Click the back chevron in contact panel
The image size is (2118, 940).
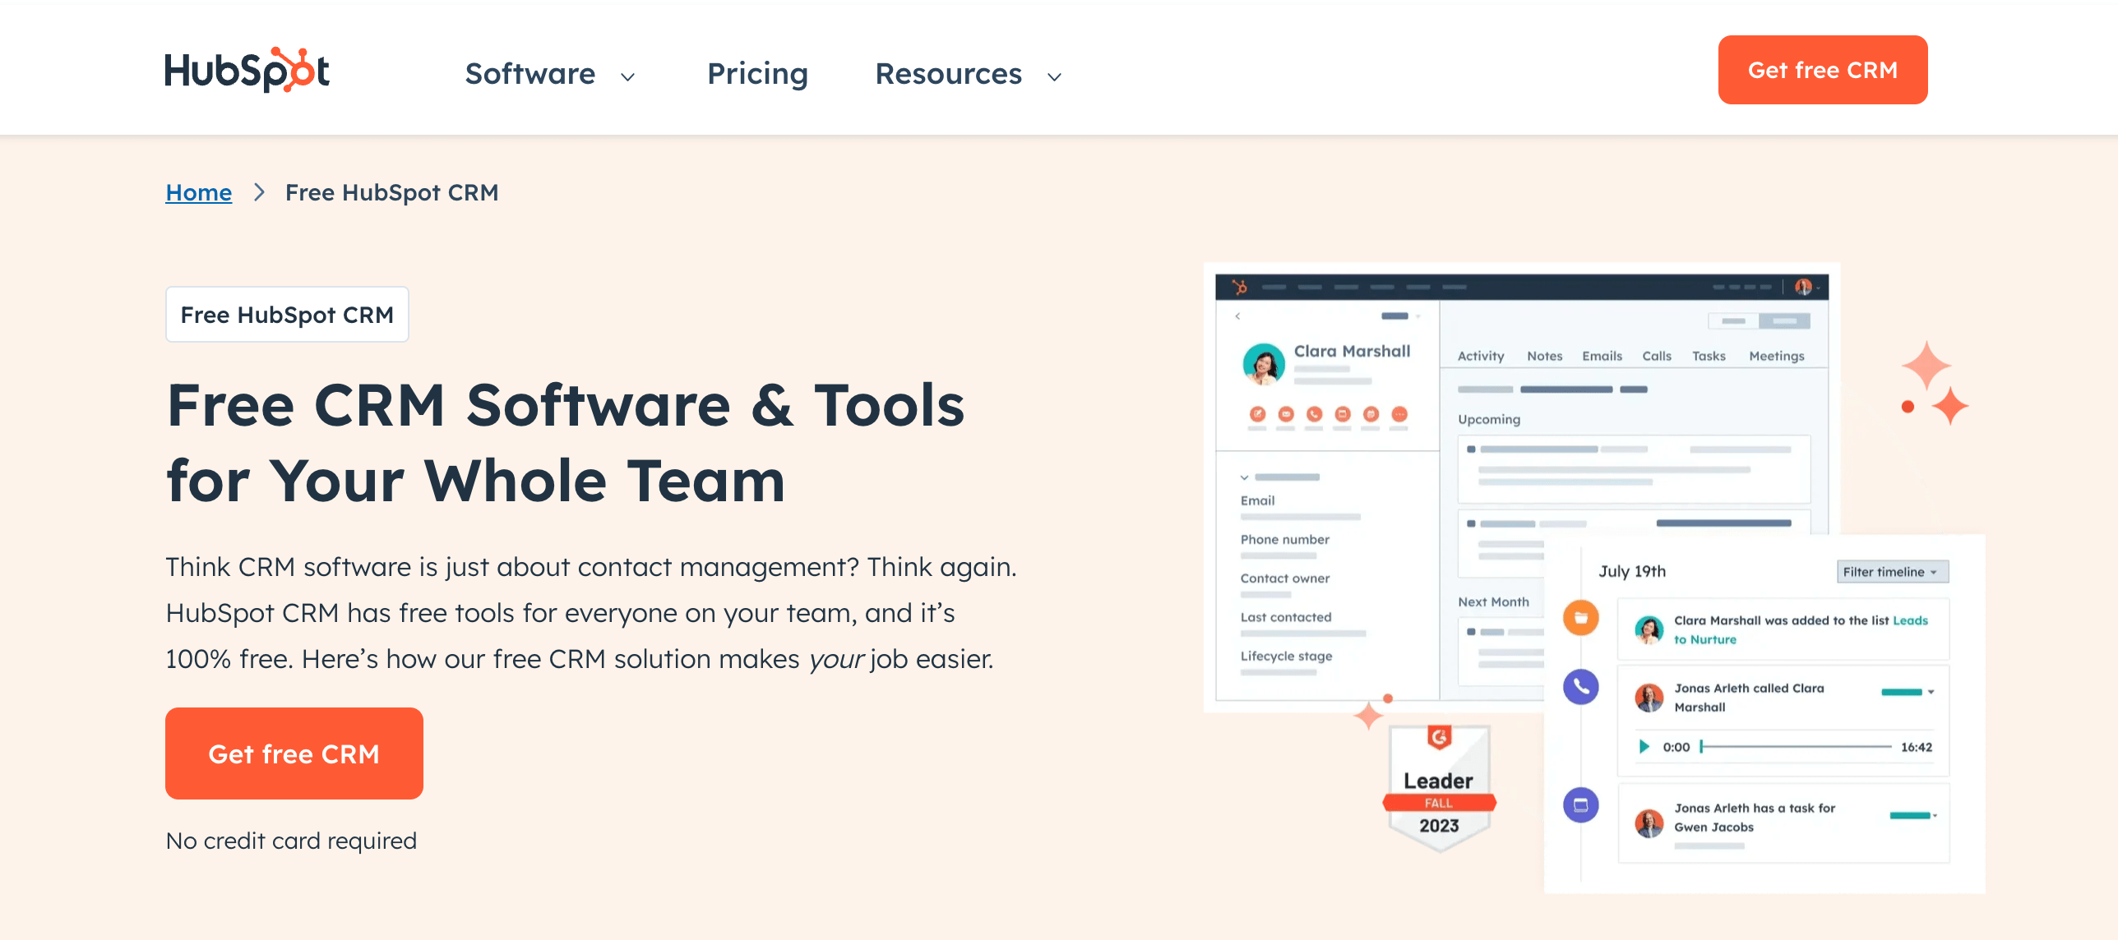pyautogui.click(x=1237, y=316)
